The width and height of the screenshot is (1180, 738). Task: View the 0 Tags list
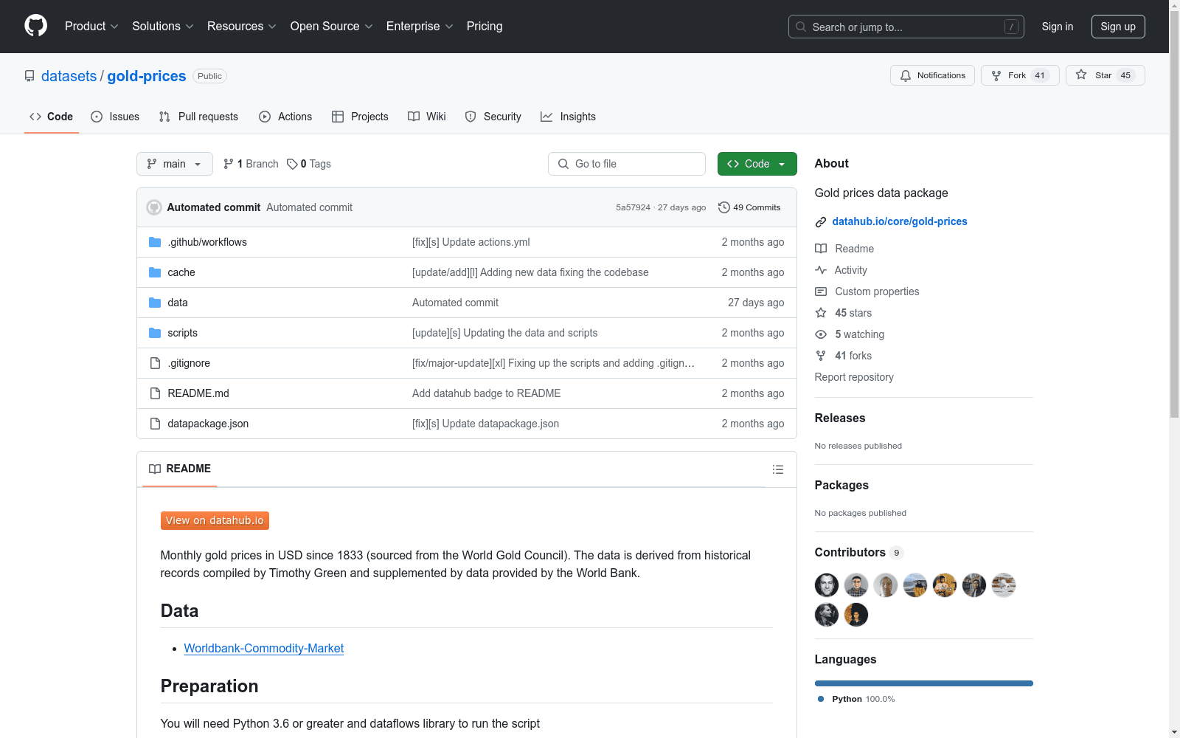(309, 164)
